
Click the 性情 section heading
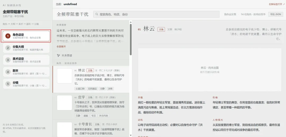pyautogui.click(x=215, y=98)
